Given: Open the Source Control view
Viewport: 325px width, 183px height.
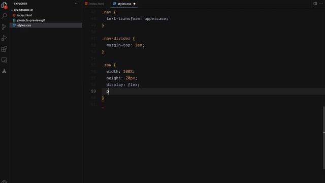Looking at the screenshot, I should pos(4,27).
